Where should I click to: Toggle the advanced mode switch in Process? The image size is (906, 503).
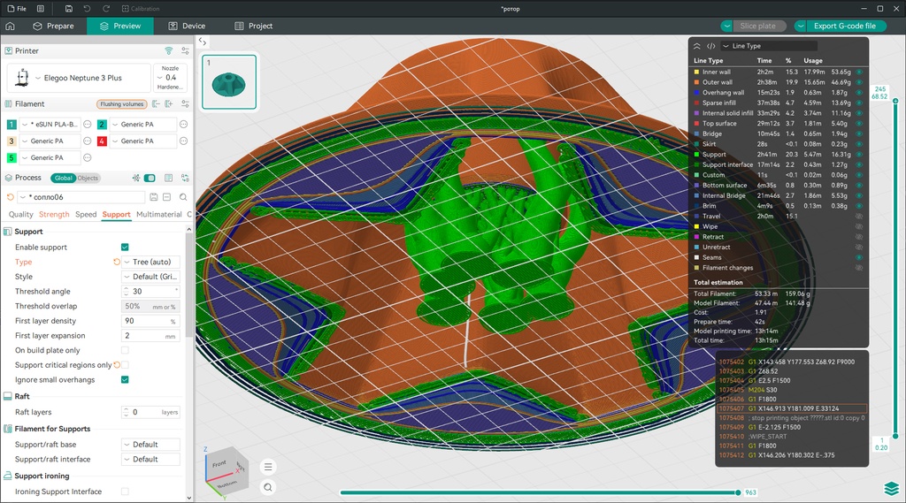[x=150, y=178]
